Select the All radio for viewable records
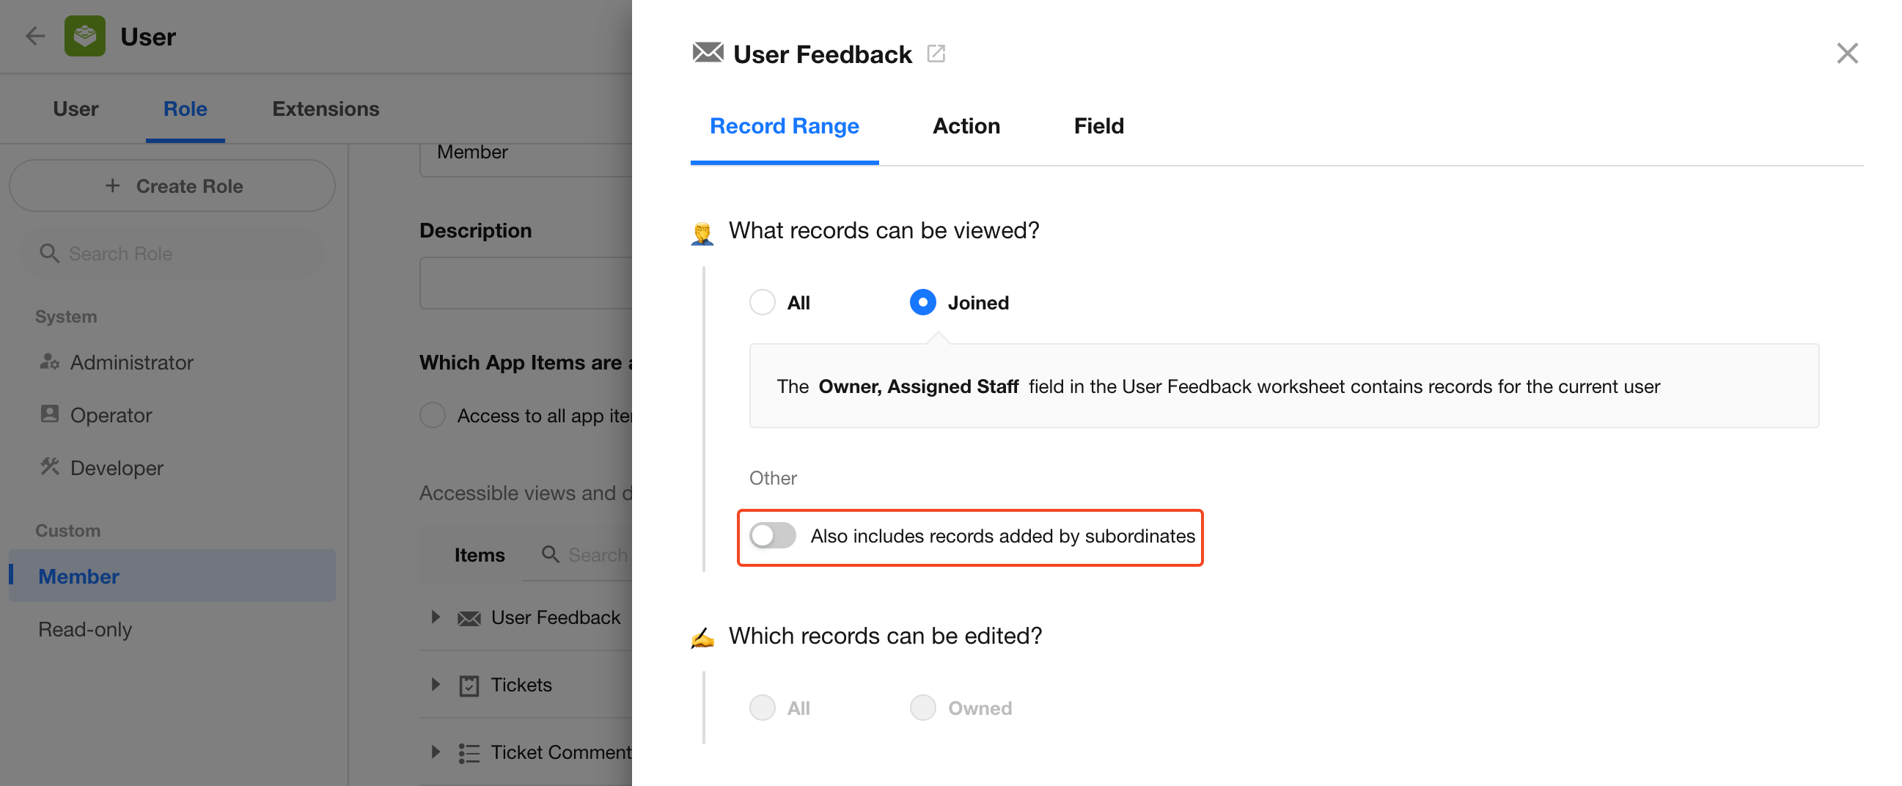 point(762,303)
